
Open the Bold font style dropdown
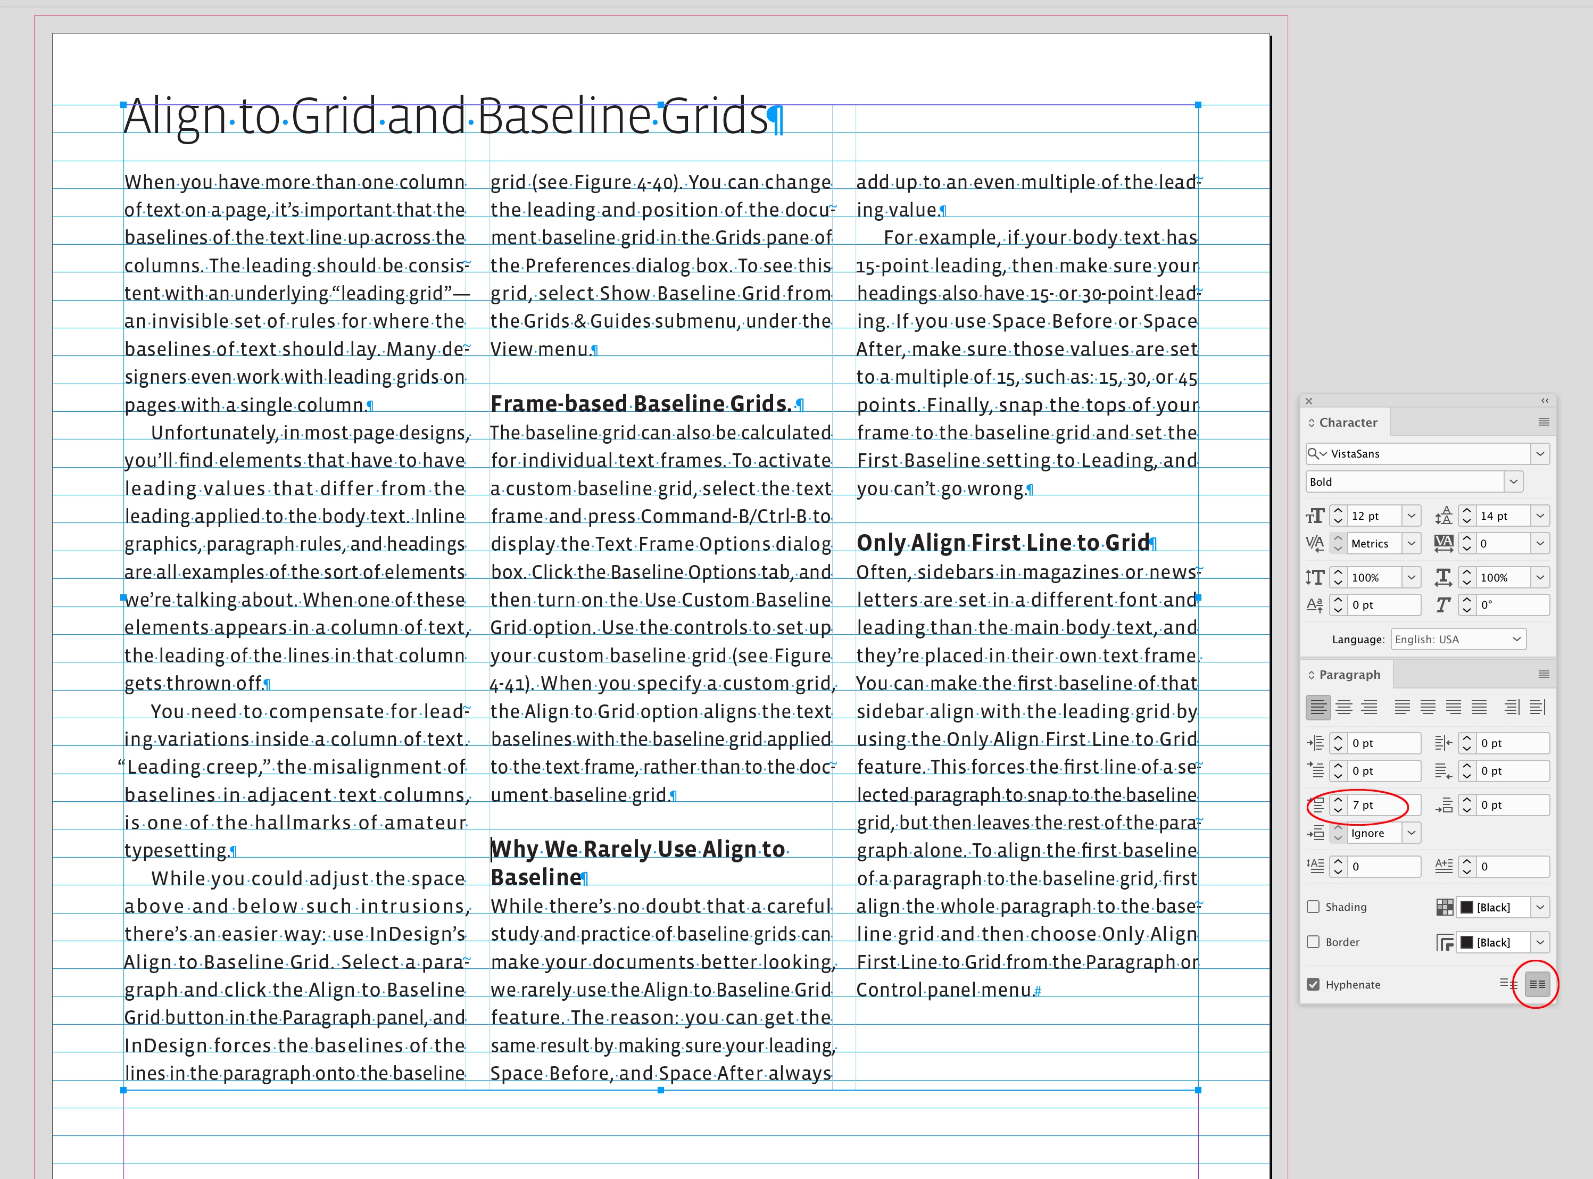click(x=1513, y=481)
